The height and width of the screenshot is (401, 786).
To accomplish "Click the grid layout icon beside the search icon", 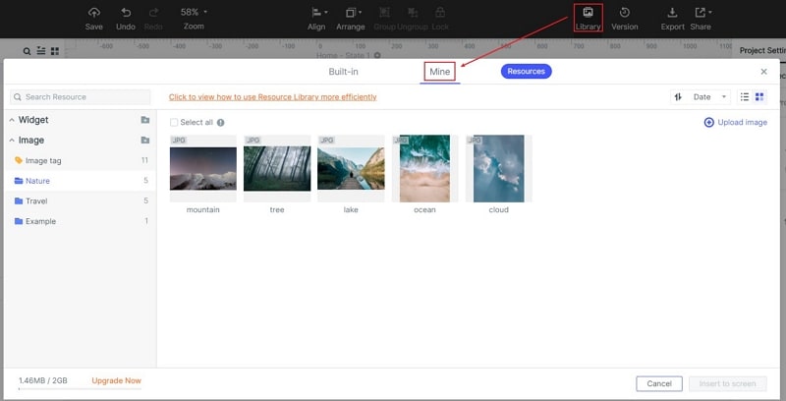I will 55,51.
